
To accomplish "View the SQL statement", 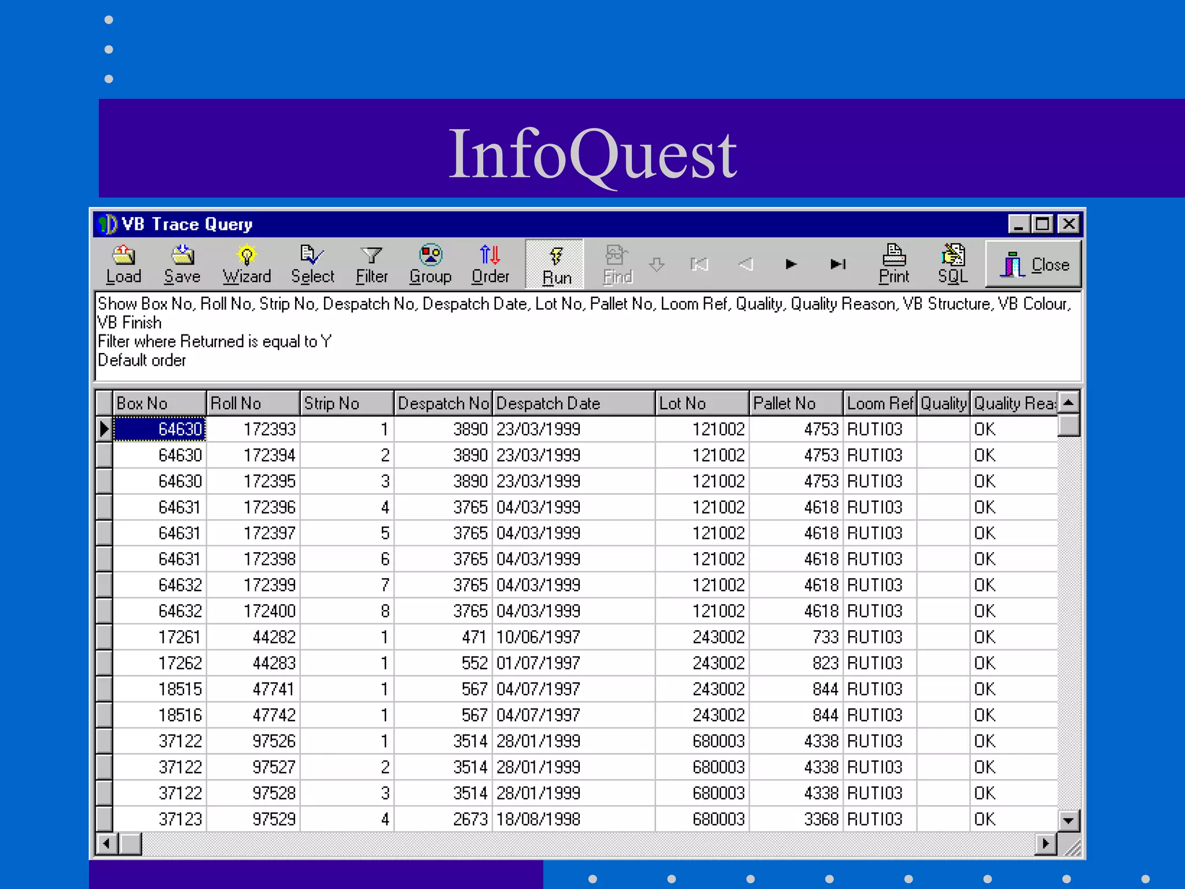I will coord(952,265).
